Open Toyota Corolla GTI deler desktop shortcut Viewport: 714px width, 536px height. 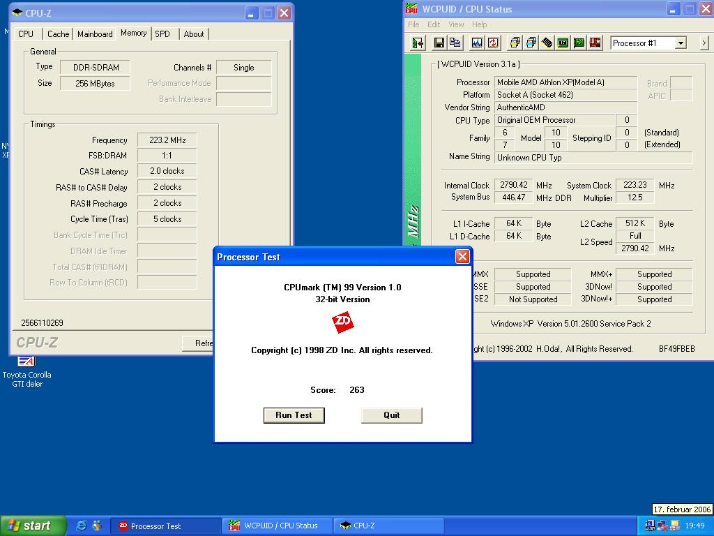click(27, 372)
